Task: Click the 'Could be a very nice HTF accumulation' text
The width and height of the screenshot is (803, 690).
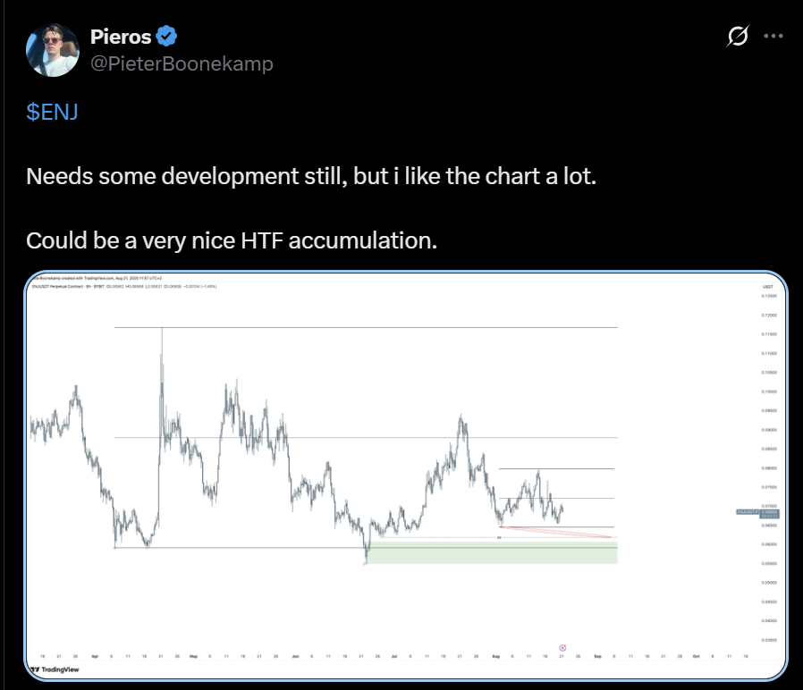Action: [x=232, y=240]
